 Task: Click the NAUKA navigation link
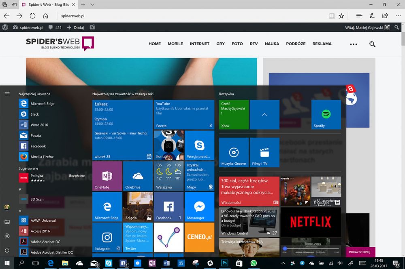tap(272, 44)
